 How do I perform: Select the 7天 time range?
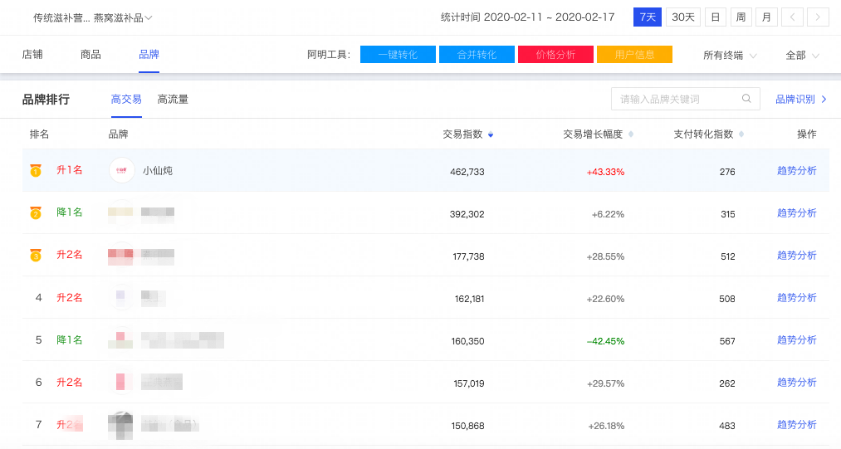pos(647,17)
